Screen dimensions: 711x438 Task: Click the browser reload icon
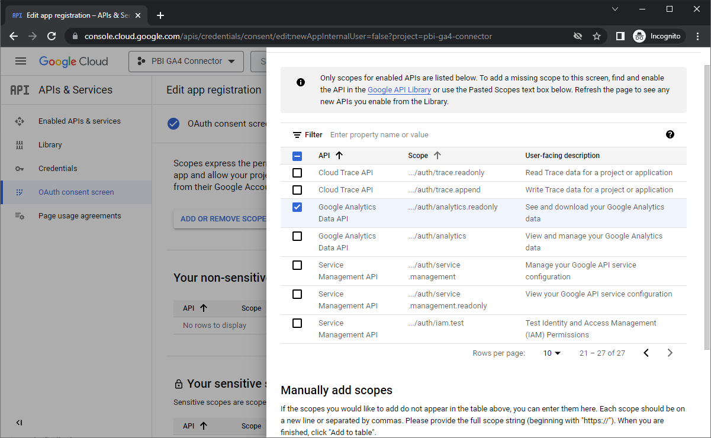coord(52,36)
